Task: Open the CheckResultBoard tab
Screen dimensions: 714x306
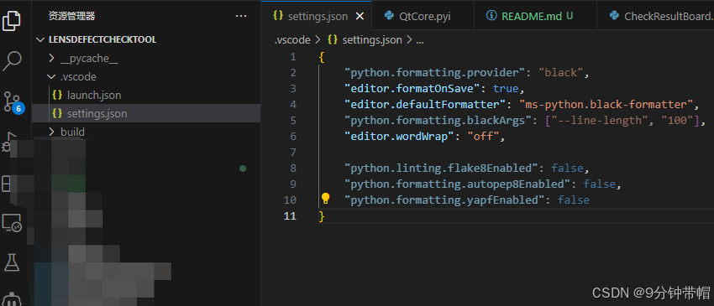Action: point(661,17)
